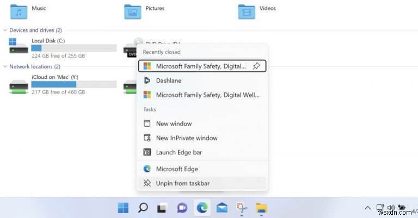Viewport: 418px width, 218px height.
Task: Collapse Devices and drives group
Action: (5, 30)
